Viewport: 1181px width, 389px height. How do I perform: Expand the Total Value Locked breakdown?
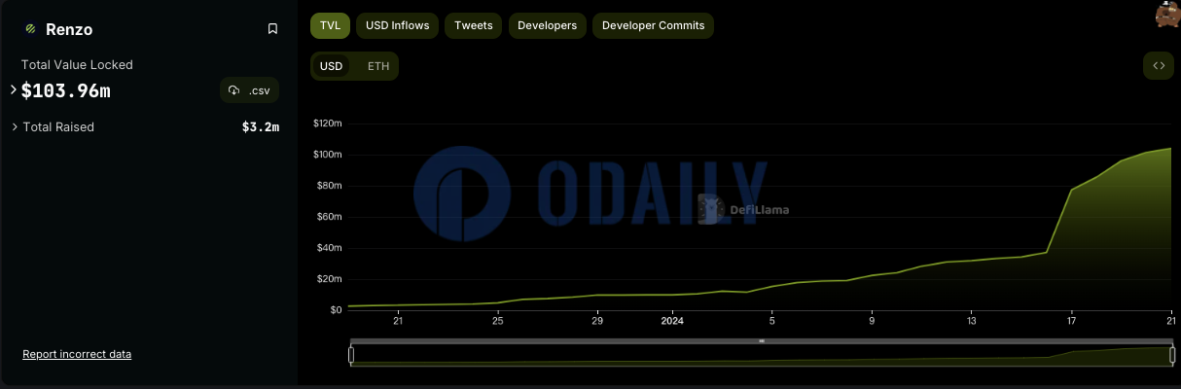(14, 89)
